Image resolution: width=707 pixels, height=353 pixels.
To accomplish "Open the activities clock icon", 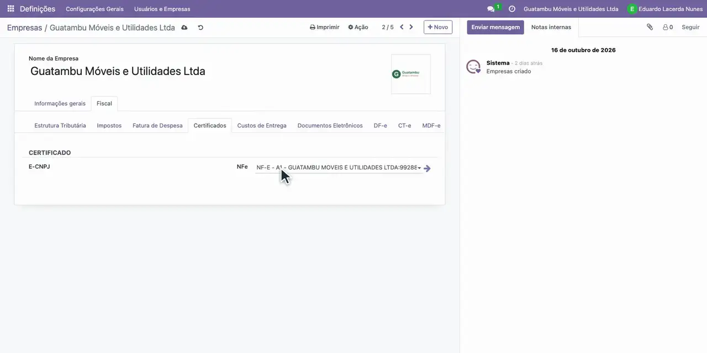I will click(x=512, y=9).
